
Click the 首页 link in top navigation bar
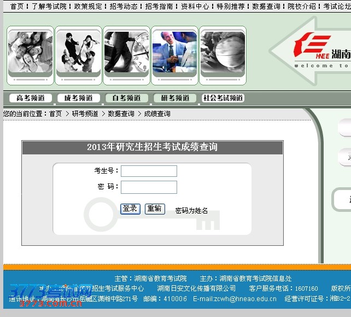click(17, 7)
